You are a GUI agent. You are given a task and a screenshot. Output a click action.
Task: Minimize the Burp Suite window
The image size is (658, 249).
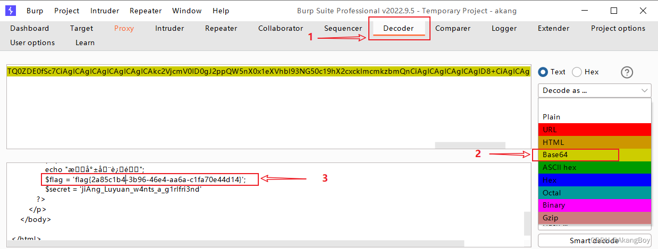(x=585, y=11)
